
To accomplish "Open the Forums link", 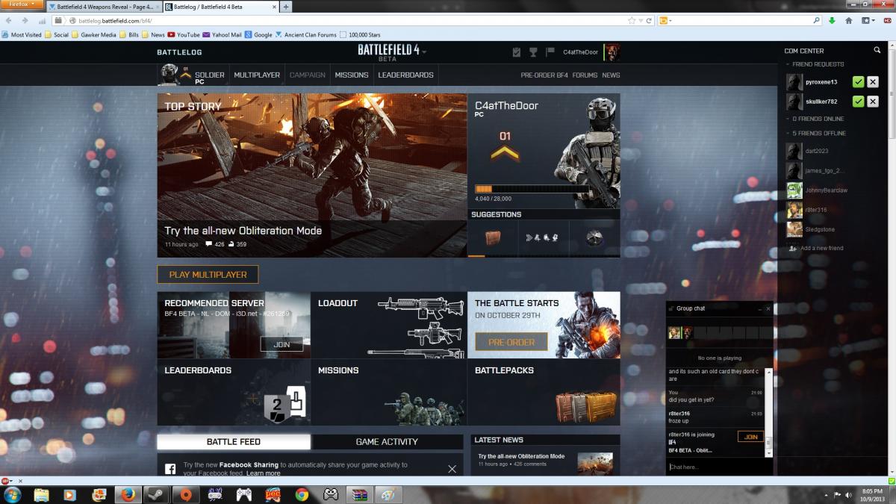I will pyautogui.click(x=585, y=75).
